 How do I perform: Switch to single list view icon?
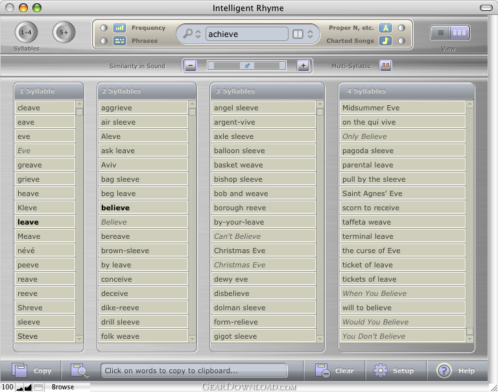pyautogui.click(x=440, y=32)
